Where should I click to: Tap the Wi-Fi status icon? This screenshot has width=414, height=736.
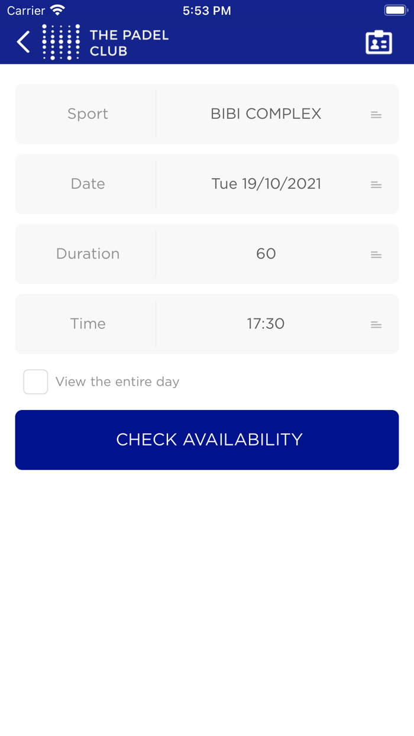(x=57, y=11)
